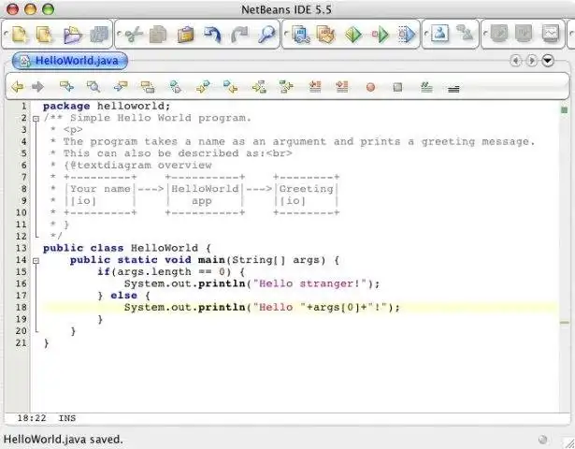575x449 pixels.
Task: Click the New Project toolbar icon
Action: [x=44, y=35]
